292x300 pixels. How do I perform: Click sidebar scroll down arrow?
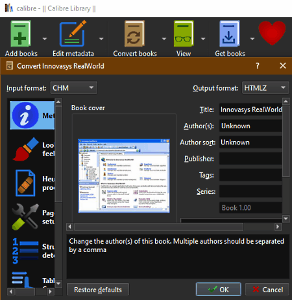coord(58,283)
